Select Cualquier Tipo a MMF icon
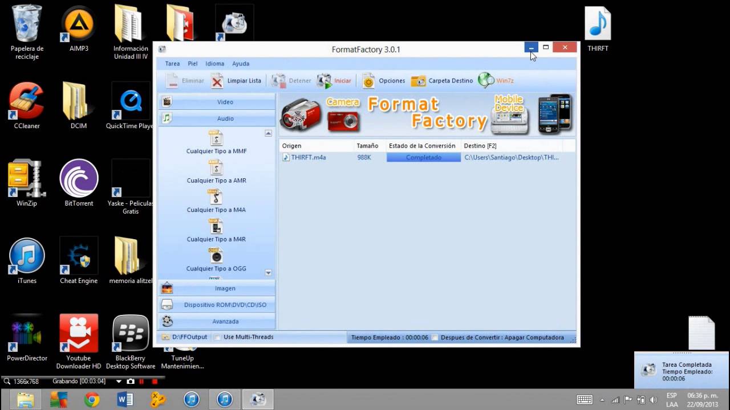The height and width of the screenshot is (410, 730). click(x=216, y=138)
